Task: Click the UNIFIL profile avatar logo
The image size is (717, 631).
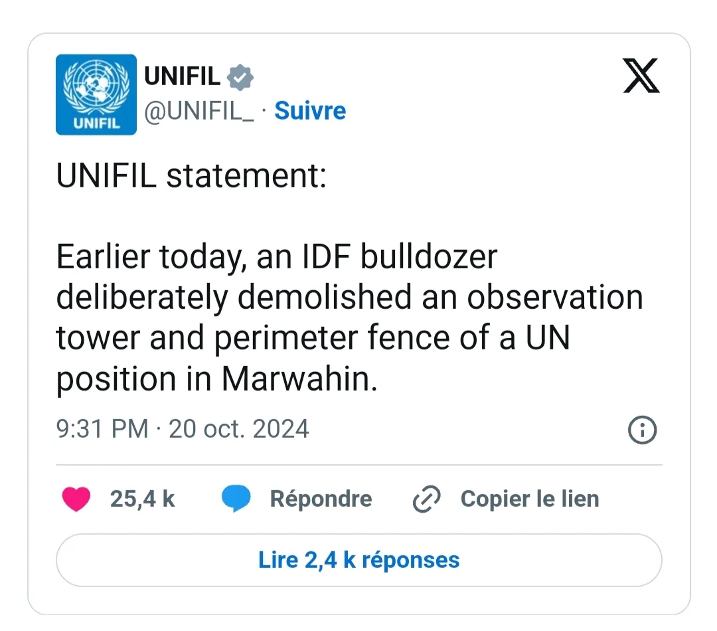Action: coord(96,95)
